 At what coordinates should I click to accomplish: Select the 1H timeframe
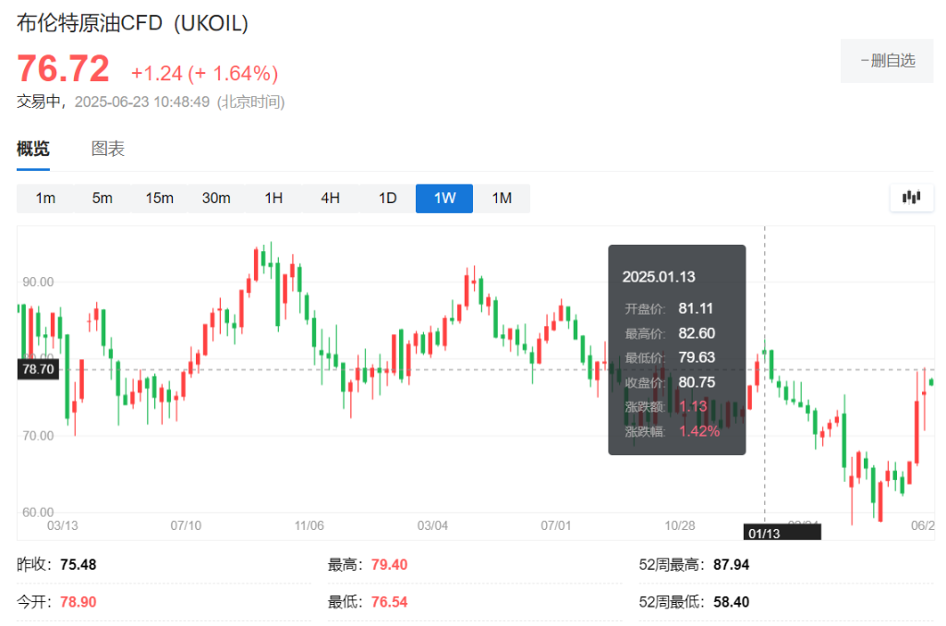(x=273, y=198)
